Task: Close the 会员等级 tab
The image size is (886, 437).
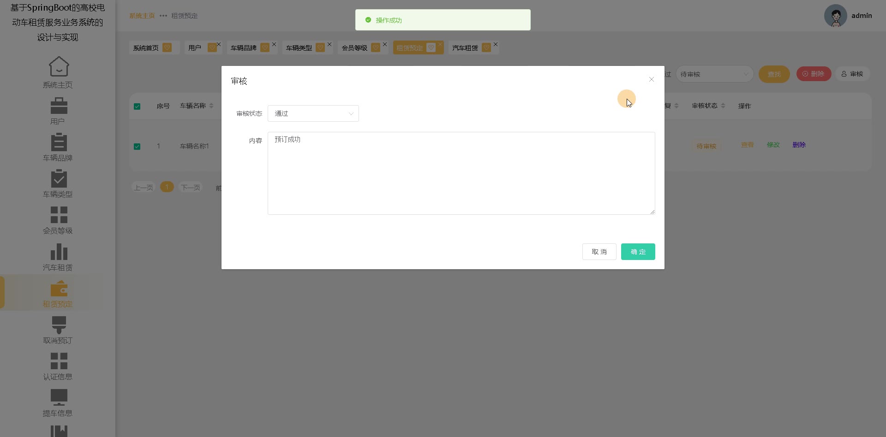Action: click(x=385, y=44)
